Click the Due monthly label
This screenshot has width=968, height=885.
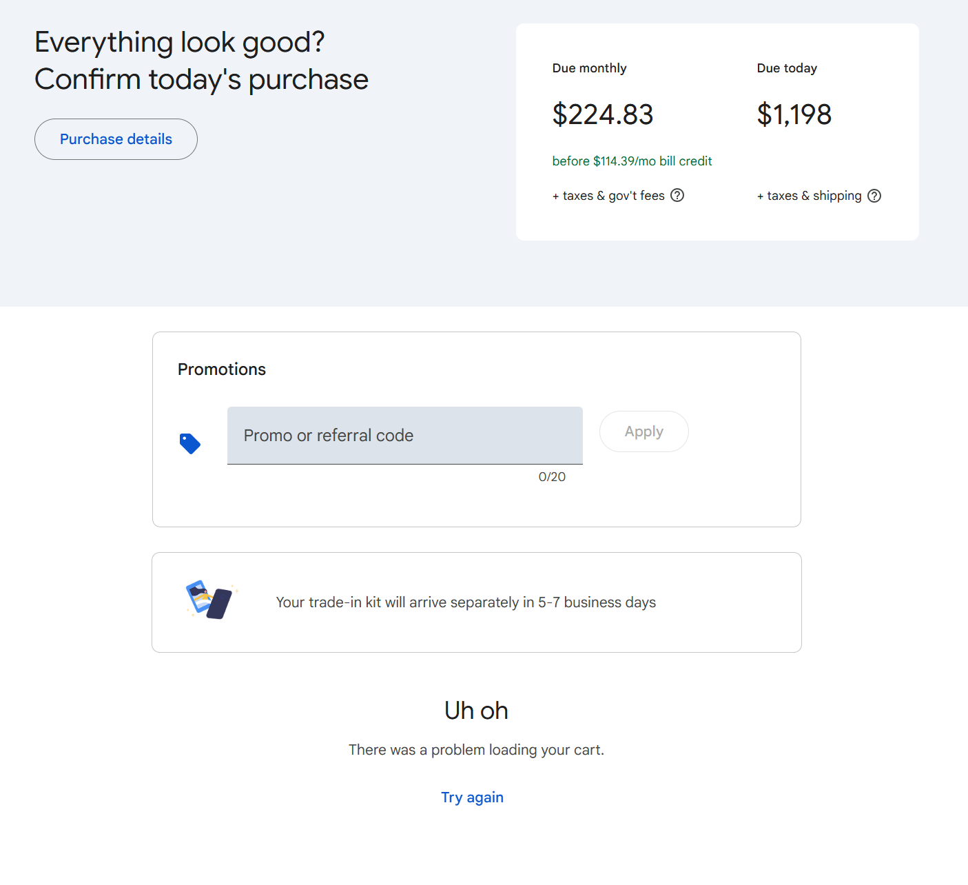(589, 68)
